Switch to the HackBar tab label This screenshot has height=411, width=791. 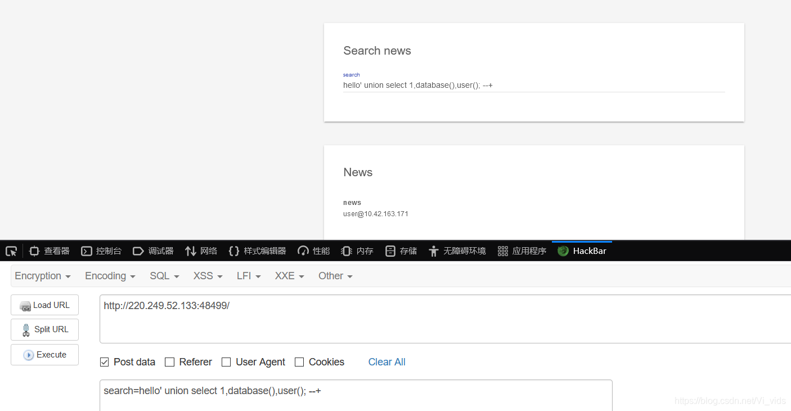[590, 251]
